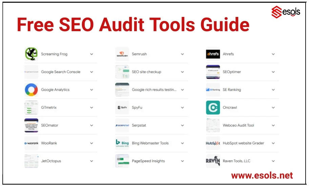Click the Raven Tools logo icon
Screen dimensions: 309x186
[x=213, y=161]
